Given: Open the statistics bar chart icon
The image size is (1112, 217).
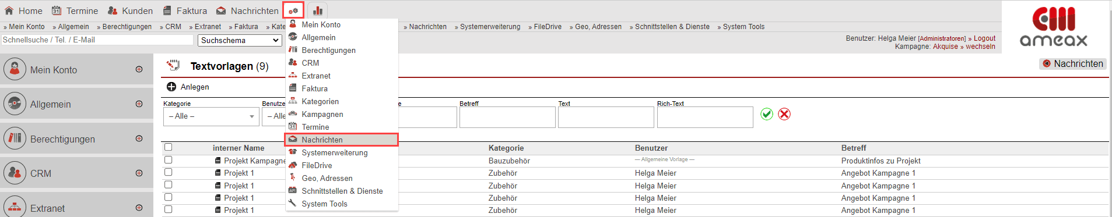Looking at the screenshot, I should click(318, 10).
